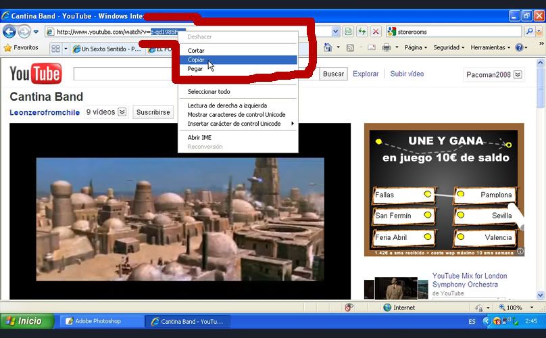
Task: Switch to Adobe Photoshop in taskbar
Action: coord(101,321)
